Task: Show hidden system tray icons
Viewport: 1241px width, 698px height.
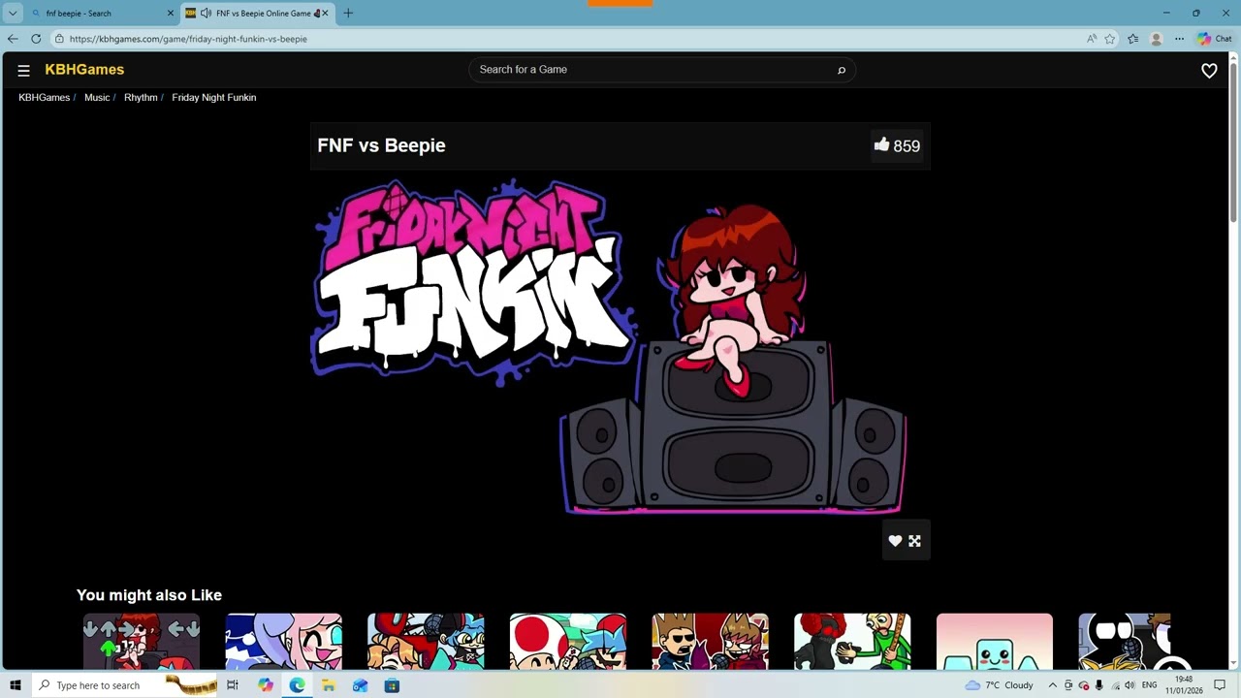Action: [1052, 685]
